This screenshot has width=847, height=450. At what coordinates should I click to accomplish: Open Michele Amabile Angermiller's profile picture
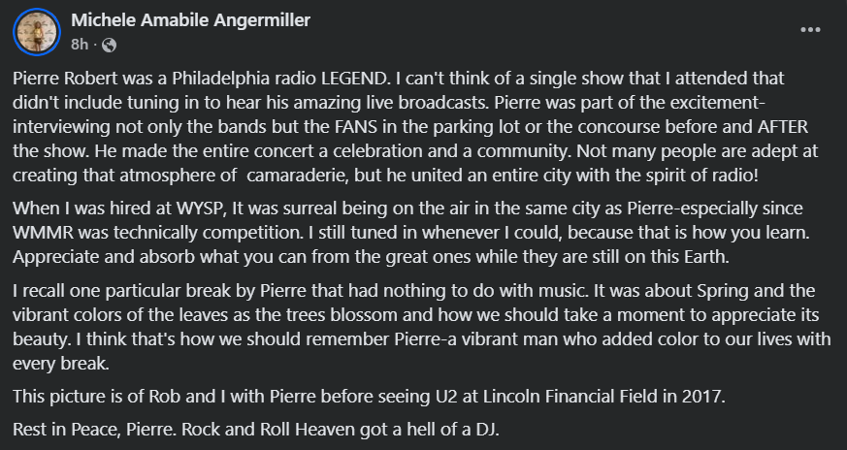(x=37, y=32)
